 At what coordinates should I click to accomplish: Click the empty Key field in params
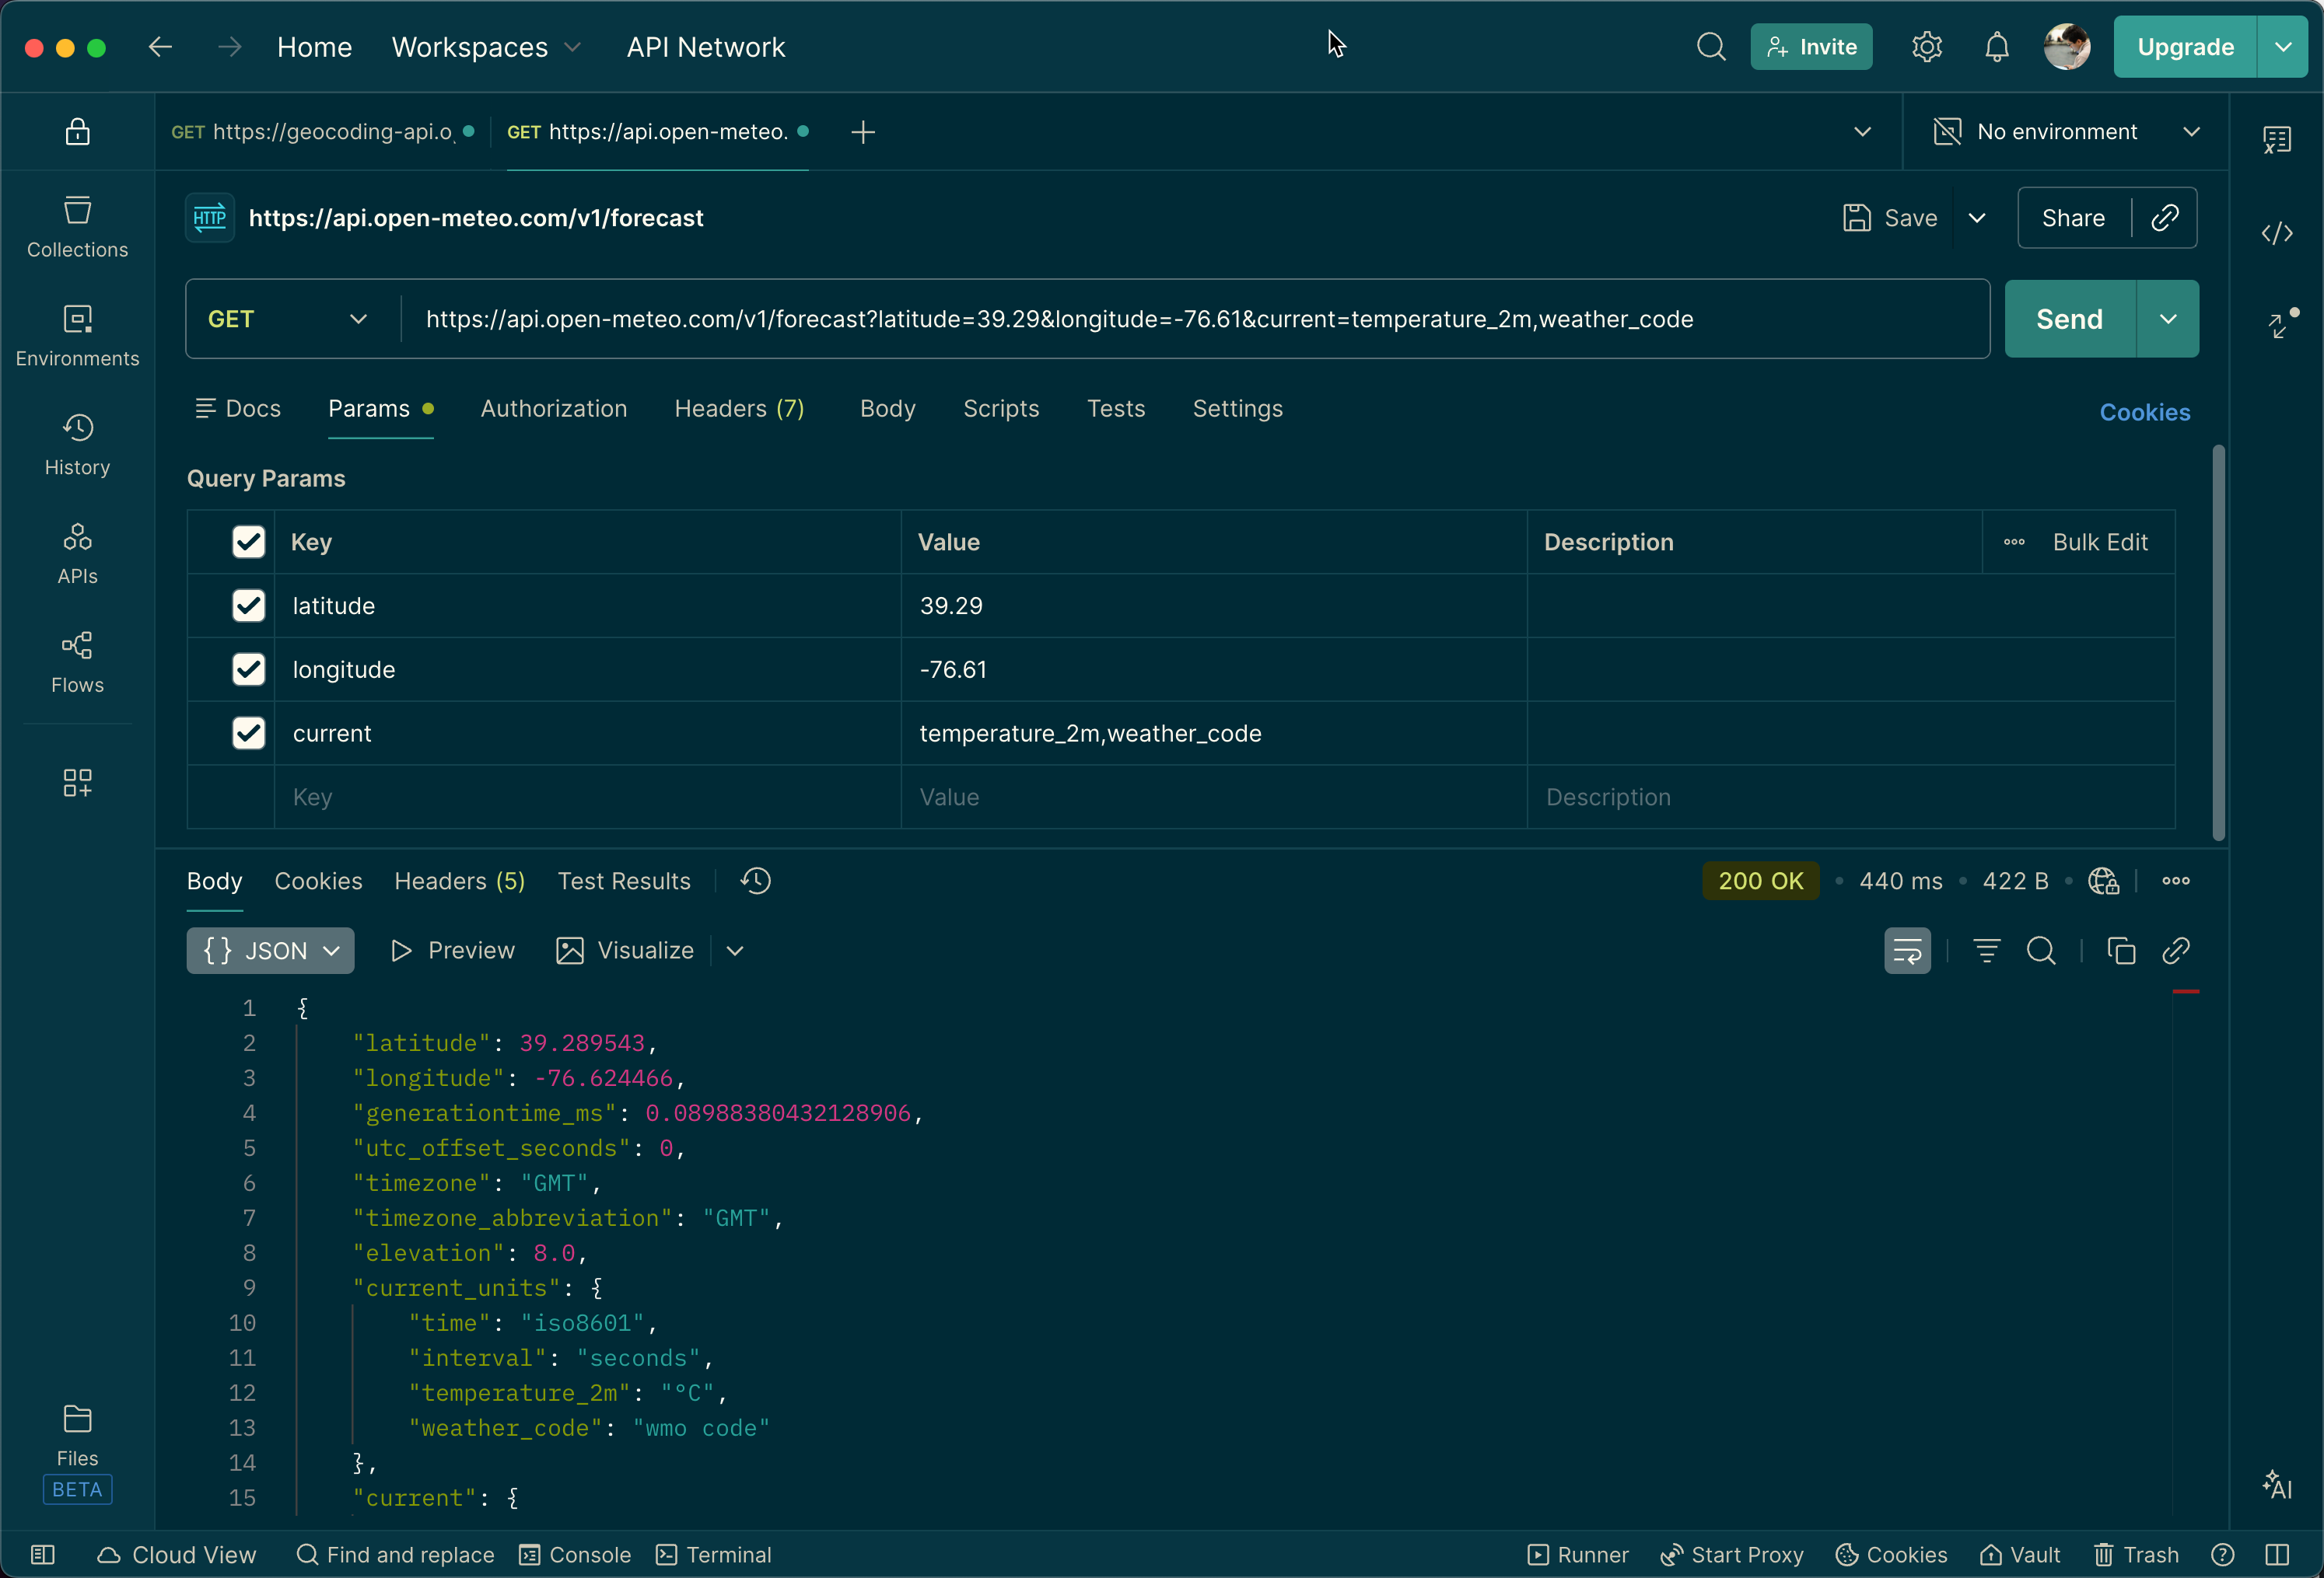tap(588, 798)
